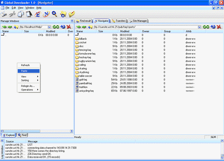Click the folder with blue ring icon
This screenshot has height=161, width=224.
(63, 14)
